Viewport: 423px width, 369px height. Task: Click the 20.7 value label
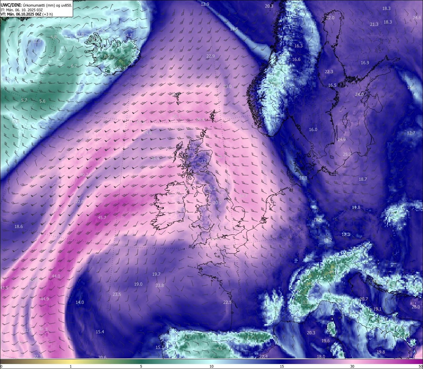[364, 299]
